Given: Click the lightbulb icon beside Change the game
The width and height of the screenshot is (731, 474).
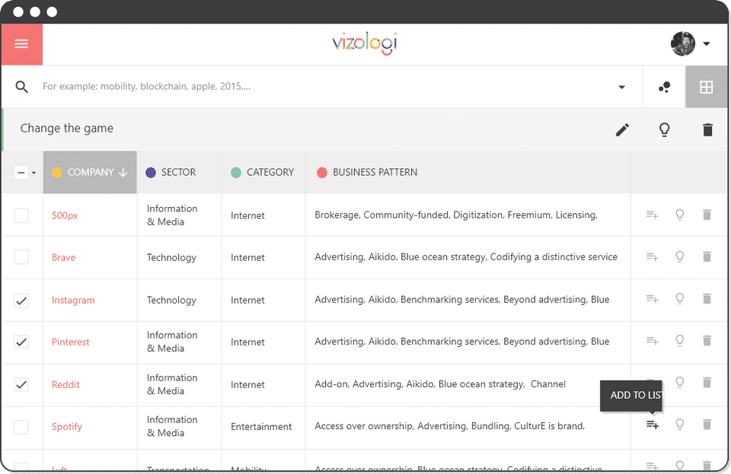Looking at the screenshot, I should (664, 130).
